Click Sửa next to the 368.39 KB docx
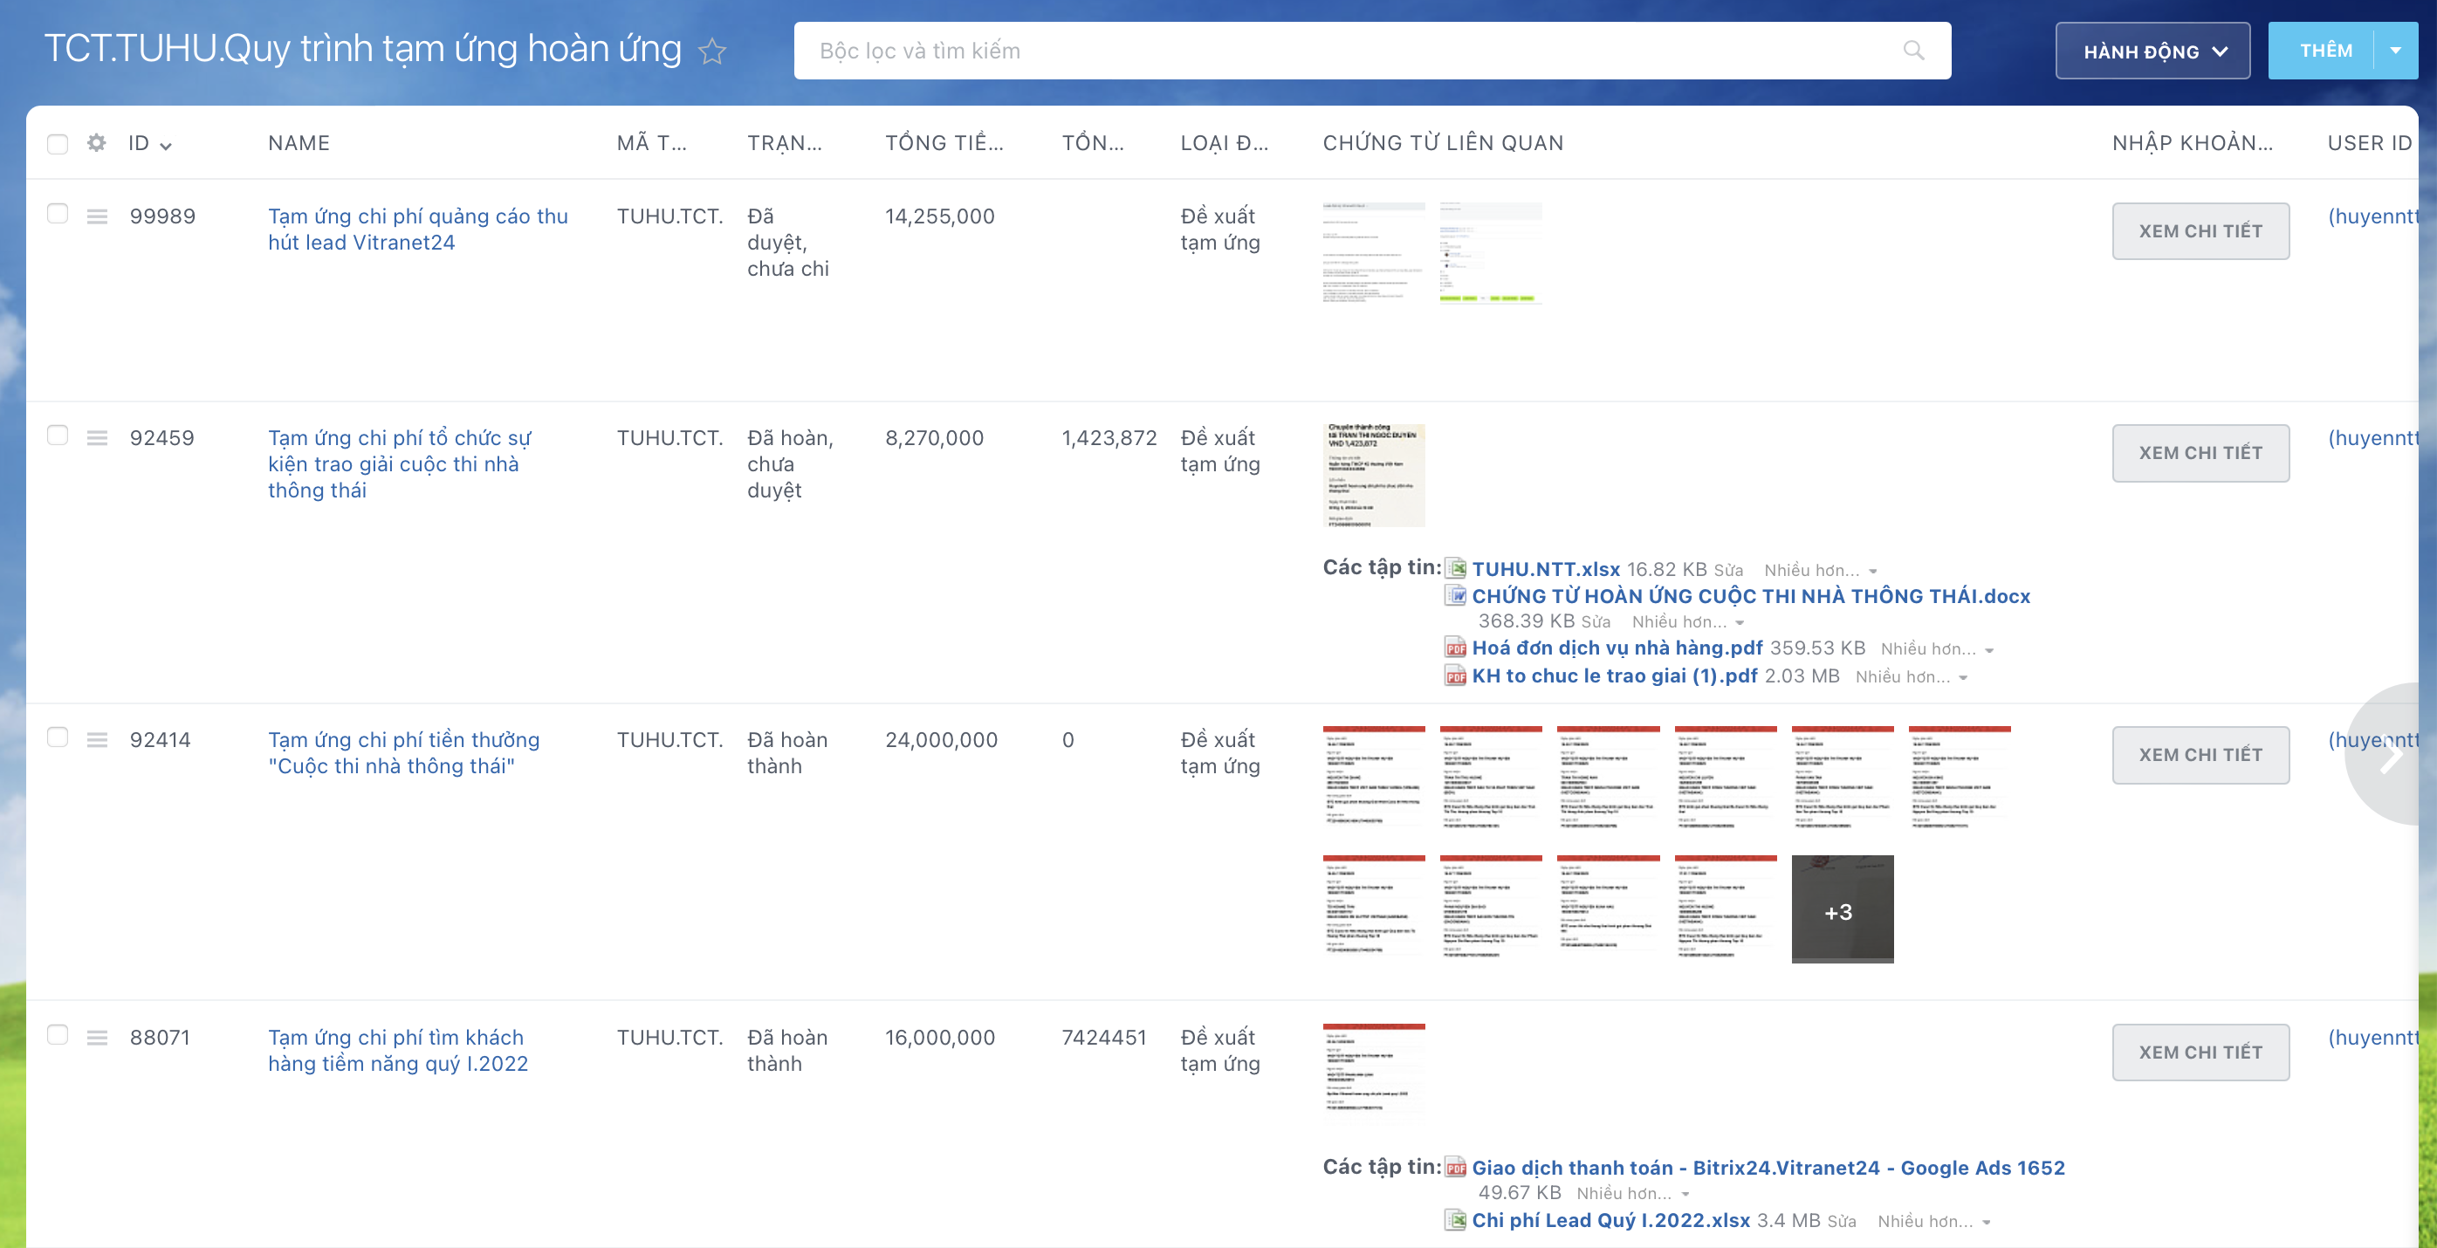Screen dimensions: 2437x1248 point(1595,621)
